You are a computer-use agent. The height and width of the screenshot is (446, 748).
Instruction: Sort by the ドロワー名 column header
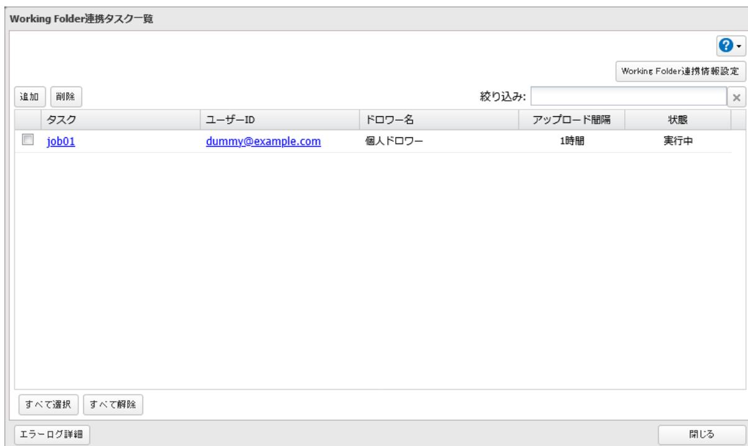(x=439, y=119)
